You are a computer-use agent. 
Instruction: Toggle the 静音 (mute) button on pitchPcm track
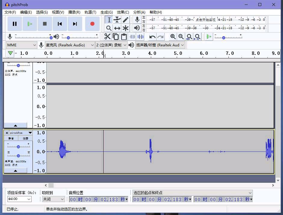[x=11, y=139]
